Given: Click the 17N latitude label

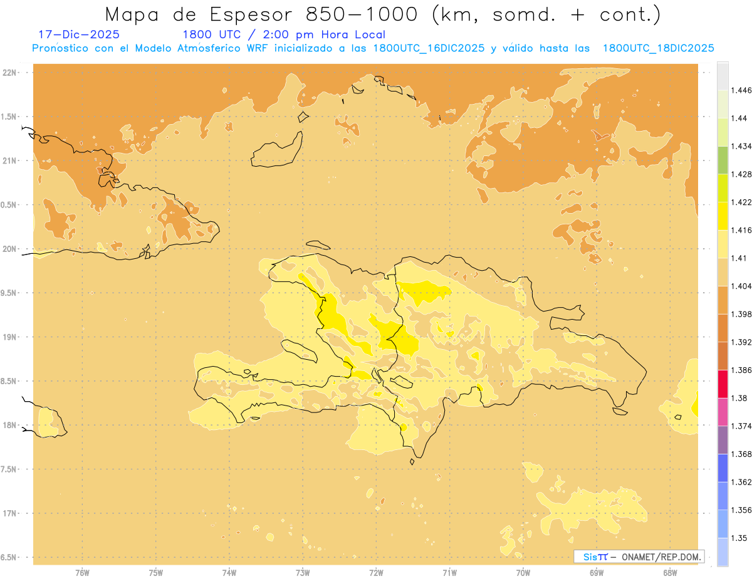Looking at the screenshot, I should click(x=9, y=513).
